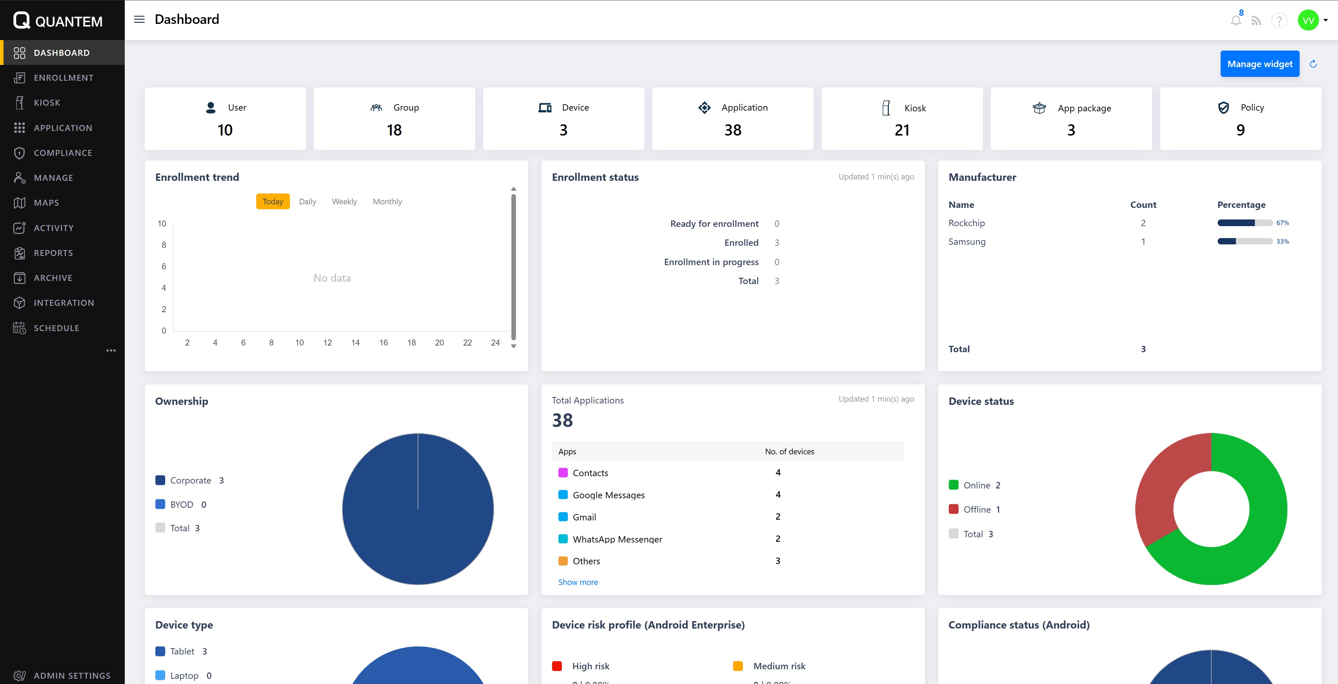The image size is (1338, 684).
Task: Switch Enrollment trend to Monthly tab
Action: [387, 201]
